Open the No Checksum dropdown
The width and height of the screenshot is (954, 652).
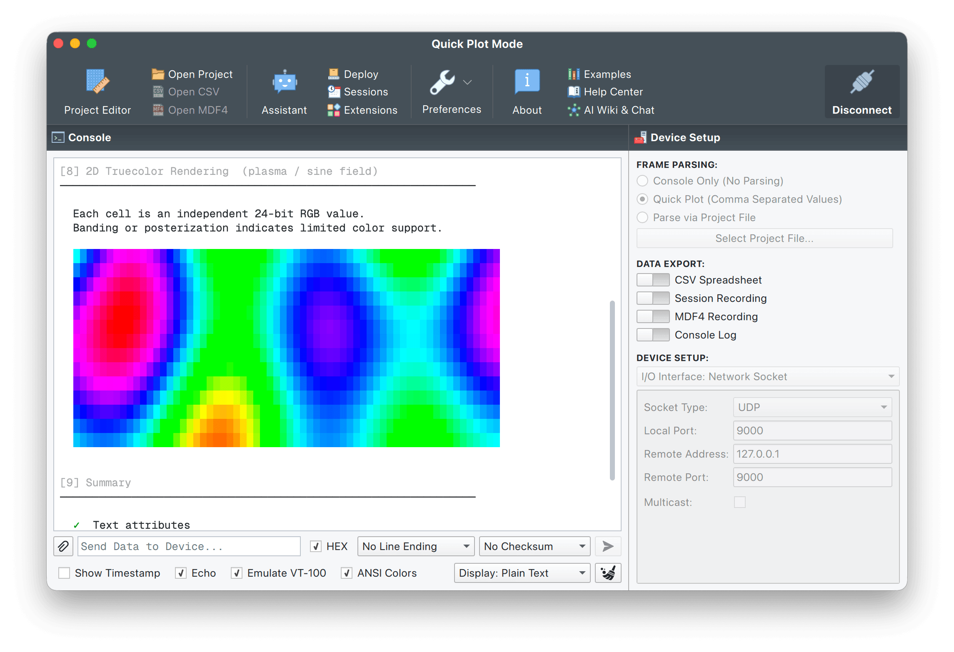(x=534, y=546)
